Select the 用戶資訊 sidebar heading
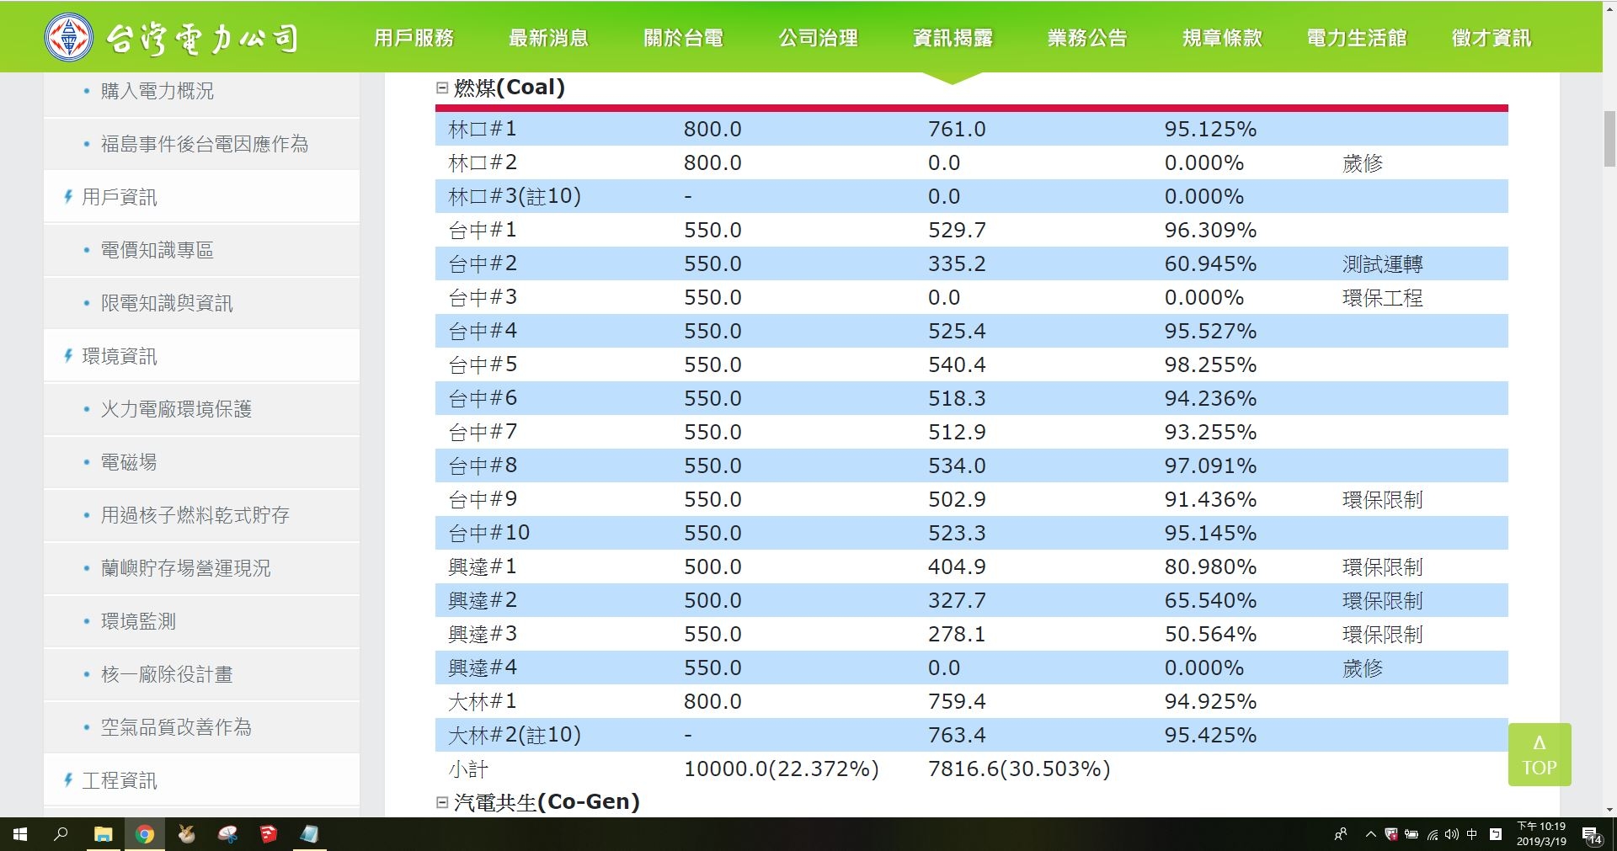The image size is (1617, 851). (120, 197)
